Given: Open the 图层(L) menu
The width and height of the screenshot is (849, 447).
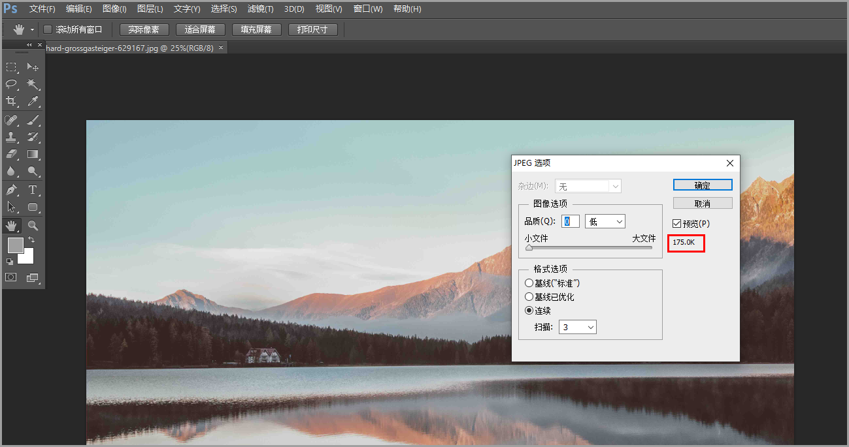Looking at the screenshot, I should coord(150,9).
